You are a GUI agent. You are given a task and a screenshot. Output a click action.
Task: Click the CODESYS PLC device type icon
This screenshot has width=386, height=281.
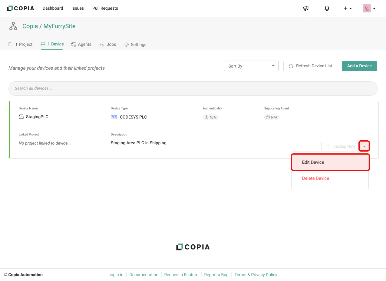click(x=114, y=117)
